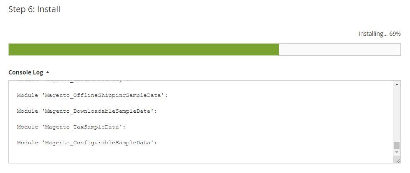410x173 pixels.
Task: Click the unfilled part of progress bar
Action: 339,49
